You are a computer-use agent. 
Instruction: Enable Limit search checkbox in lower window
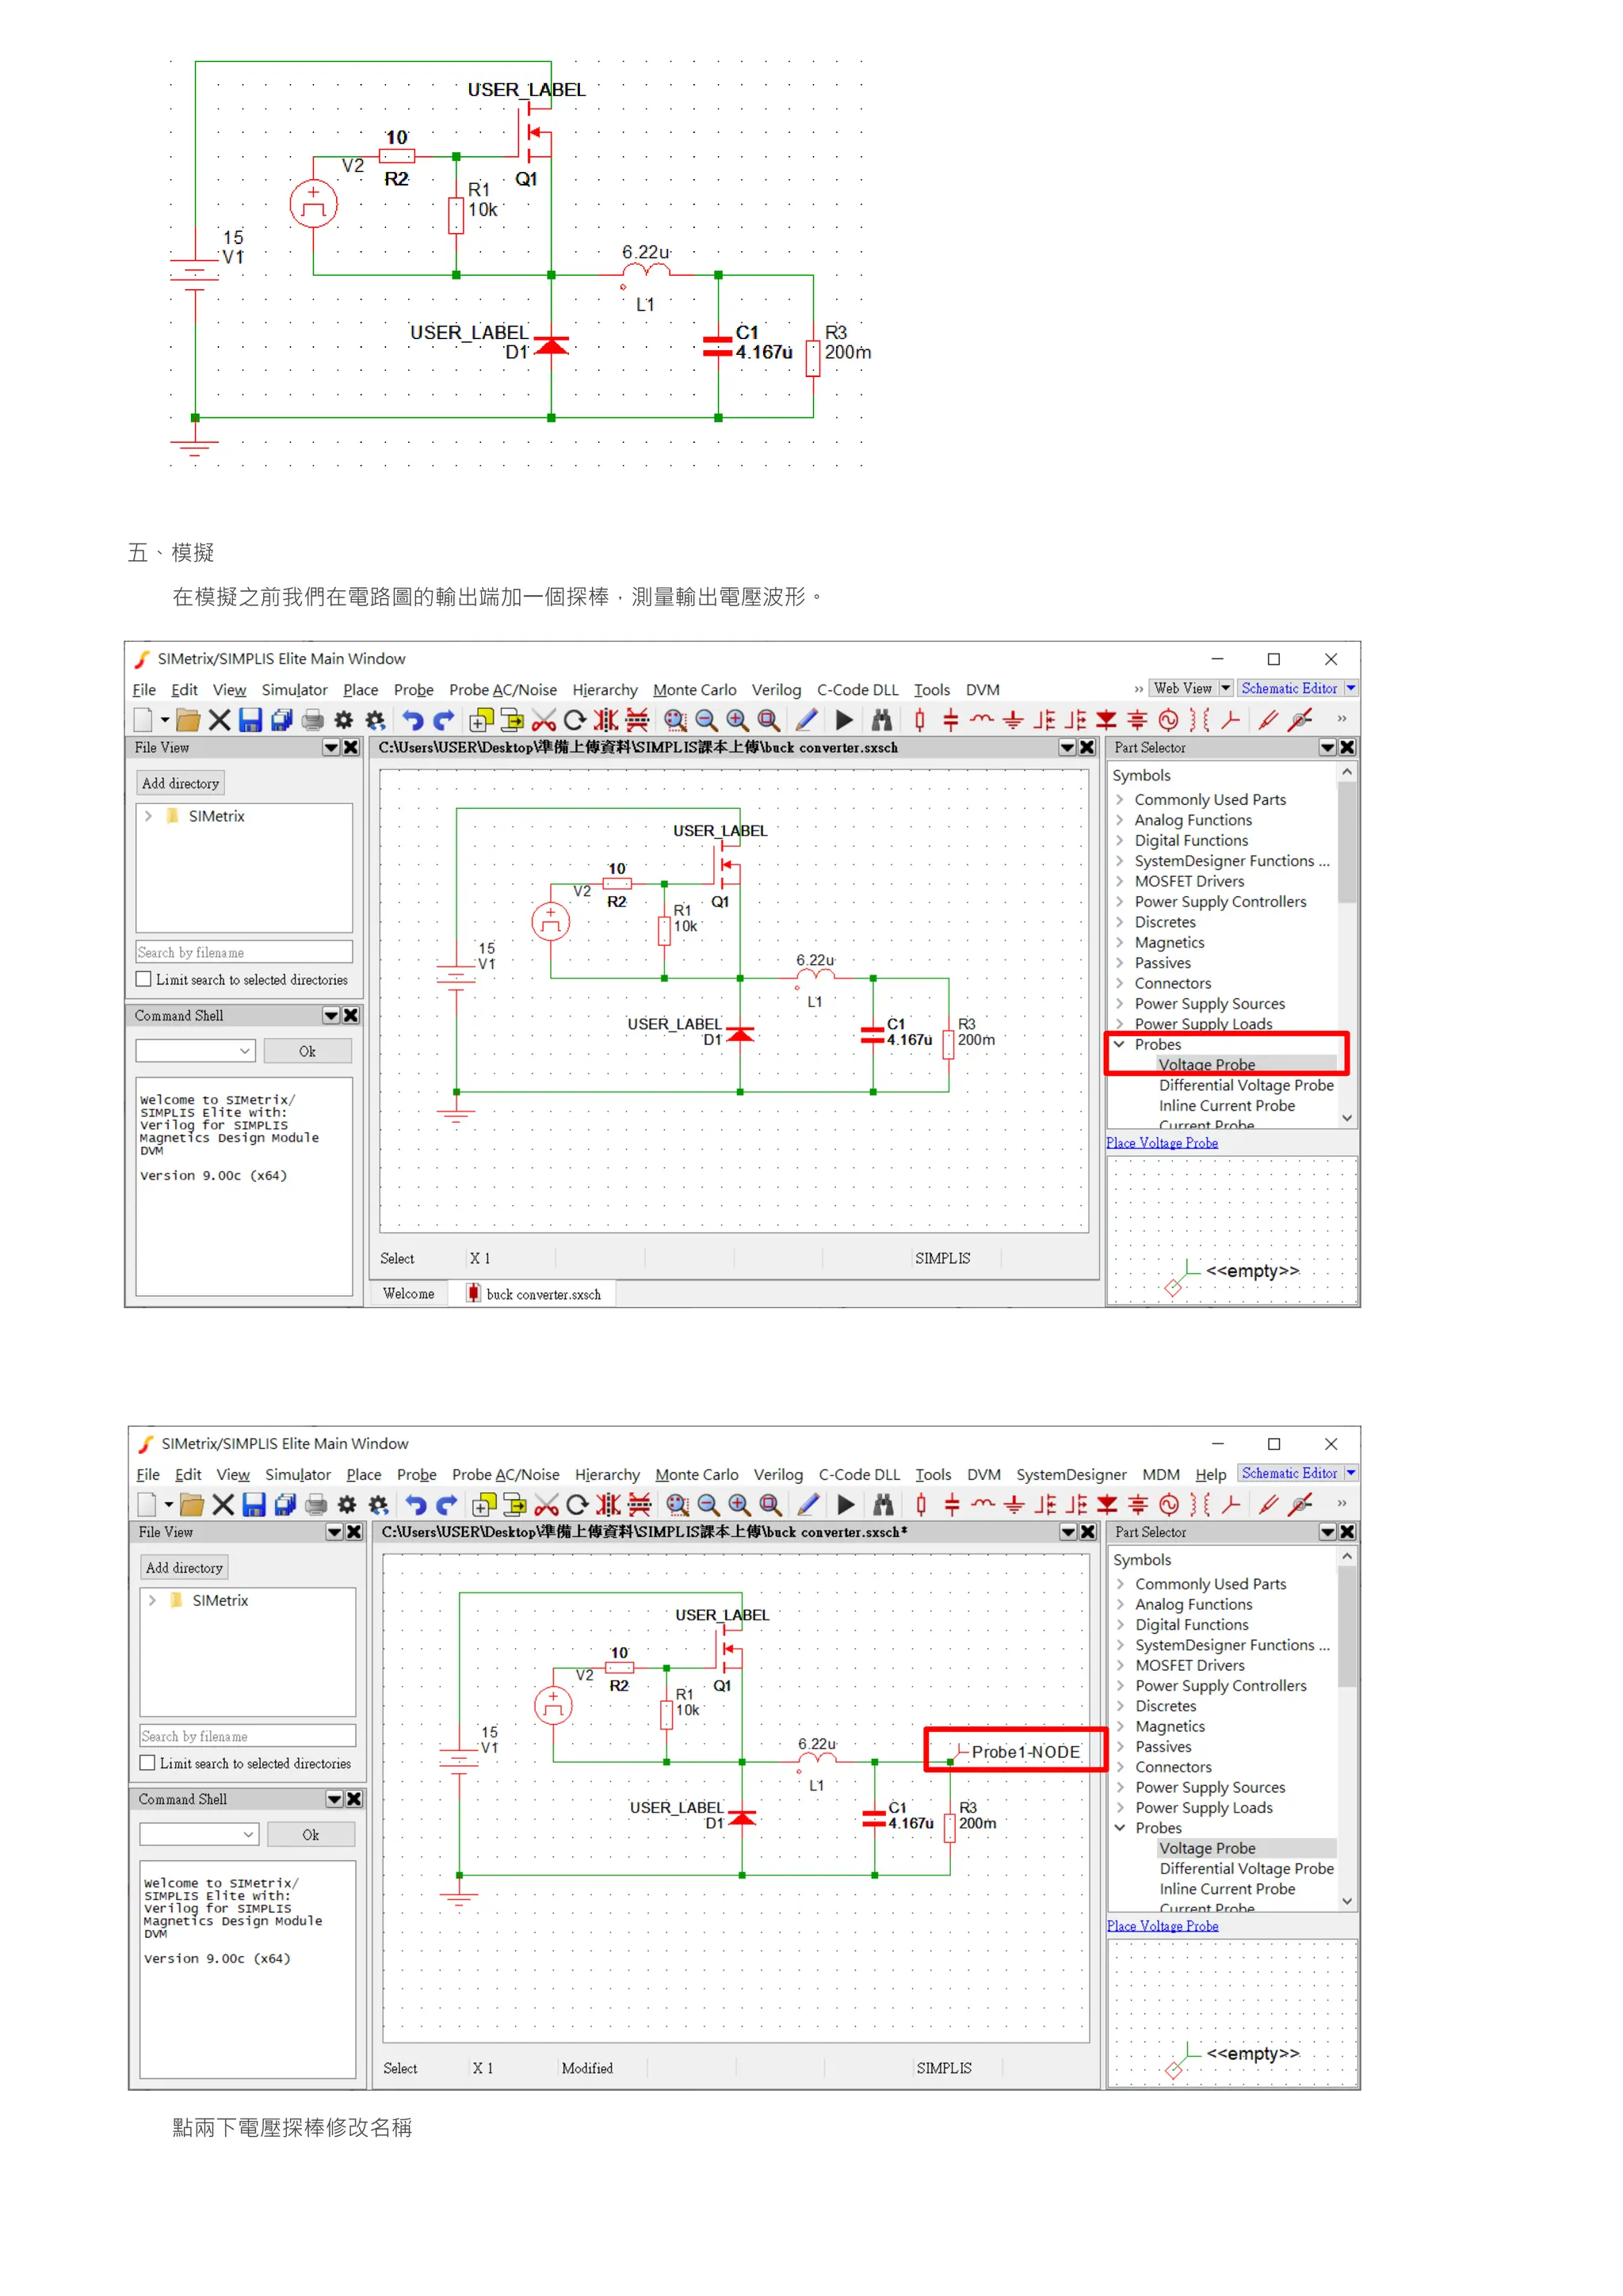point(148,1763)
